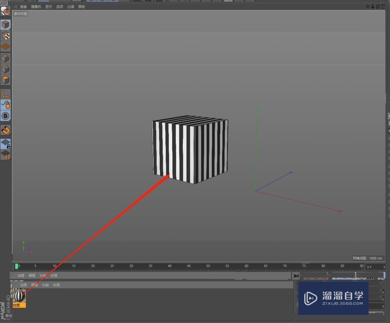Select the Texture mode checkered cube icon

point(5,36)
